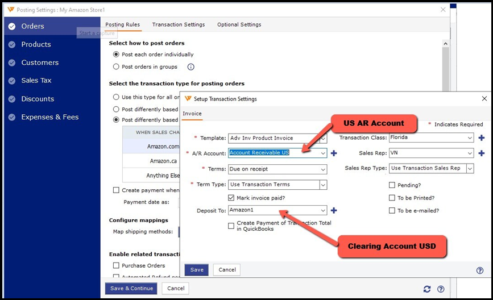Enable the Pending? checkbox
The height and width of the screenshot is (300, 493).
pyautogui.click(x=392, y=185)
